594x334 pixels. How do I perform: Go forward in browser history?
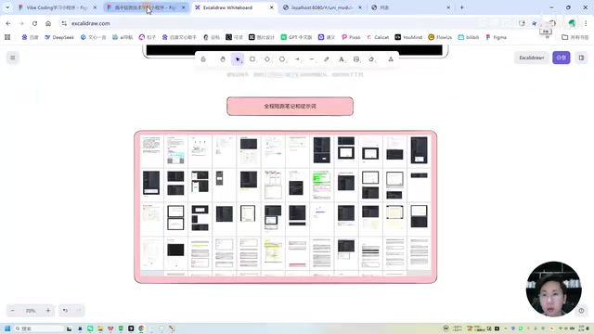pyautogui.click(x=21, y=23)
